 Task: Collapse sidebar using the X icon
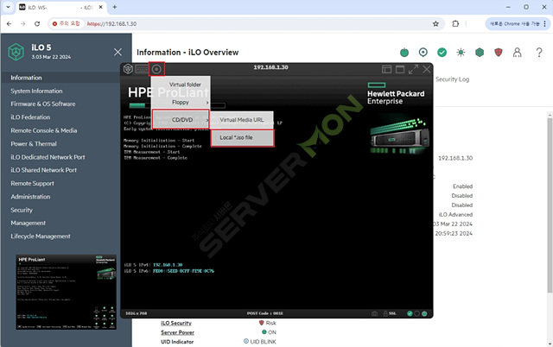pyautogui.click(x=118, y=52)
